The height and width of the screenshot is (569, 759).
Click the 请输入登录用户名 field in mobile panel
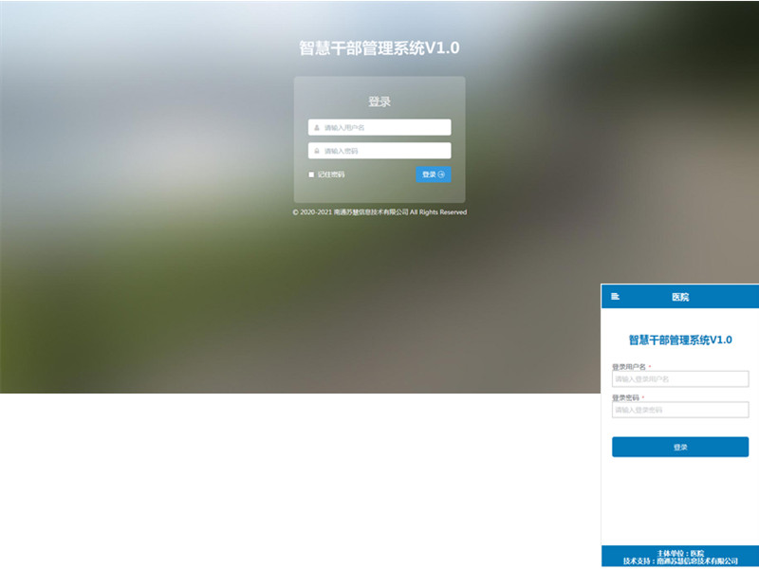[x=679, y=379]
